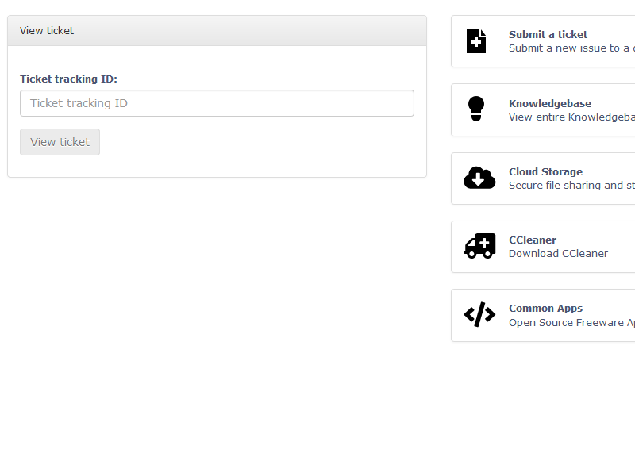Open the Knowledgebase title link
The height and width of the screenshot is (476, 635).
coord(549,104)
